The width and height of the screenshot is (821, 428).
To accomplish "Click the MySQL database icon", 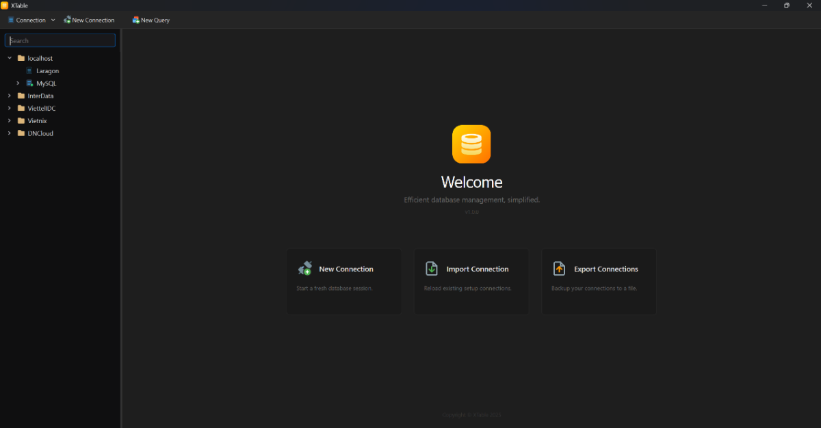I will coord(29,83).
